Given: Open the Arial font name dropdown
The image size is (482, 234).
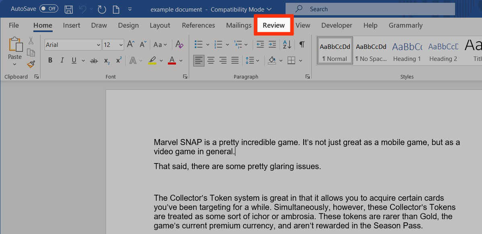Looking at the screenshot, I should (98, 45).
